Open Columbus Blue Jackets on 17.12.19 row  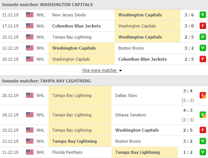pyautogui.click(x=77, y=26)
